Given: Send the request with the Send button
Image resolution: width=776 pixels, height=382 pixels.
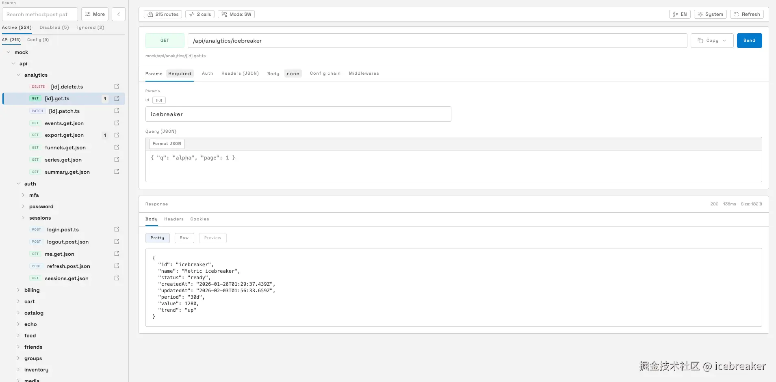Looking at the screenshot, I should click(749, 41).
